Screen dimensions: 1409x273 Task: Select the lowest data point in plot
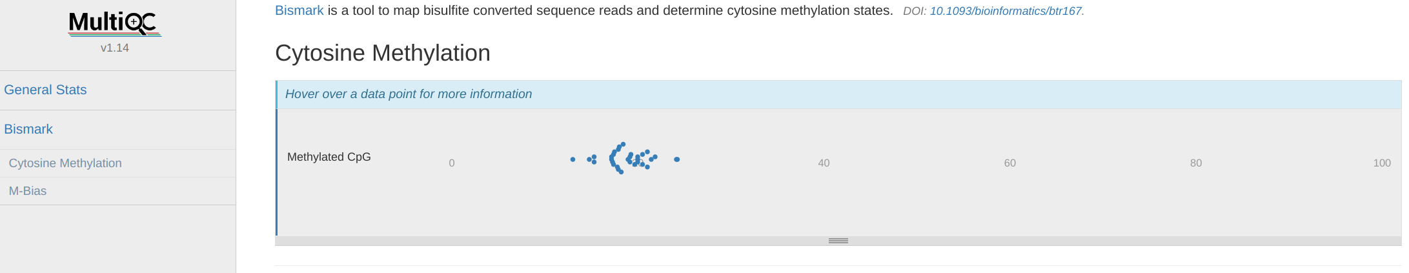(621, 172)
